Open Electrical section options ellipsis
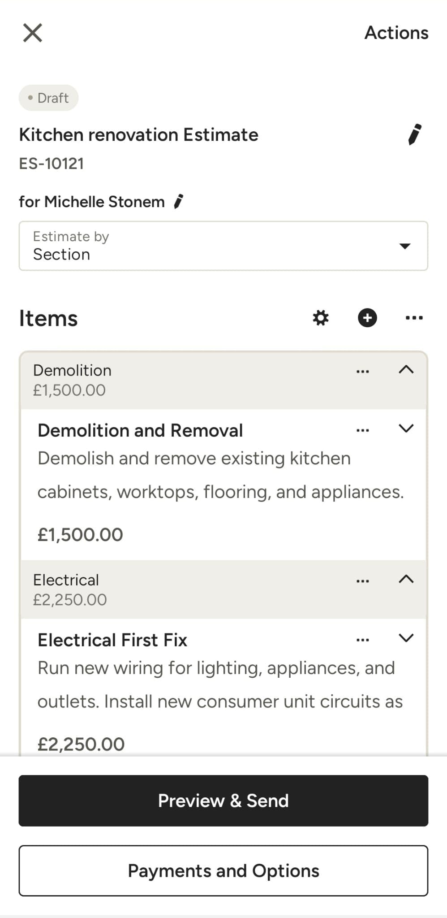This screenshot has height=918, width=447. click(x=362, y=581)
